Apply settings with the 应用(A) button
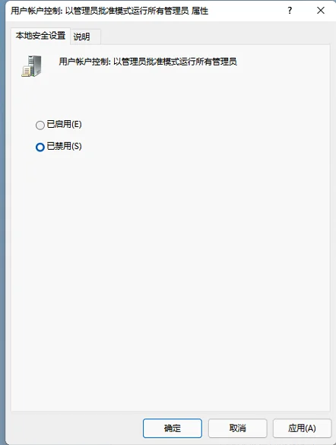 pyautogui.click(x=302, y=428)
